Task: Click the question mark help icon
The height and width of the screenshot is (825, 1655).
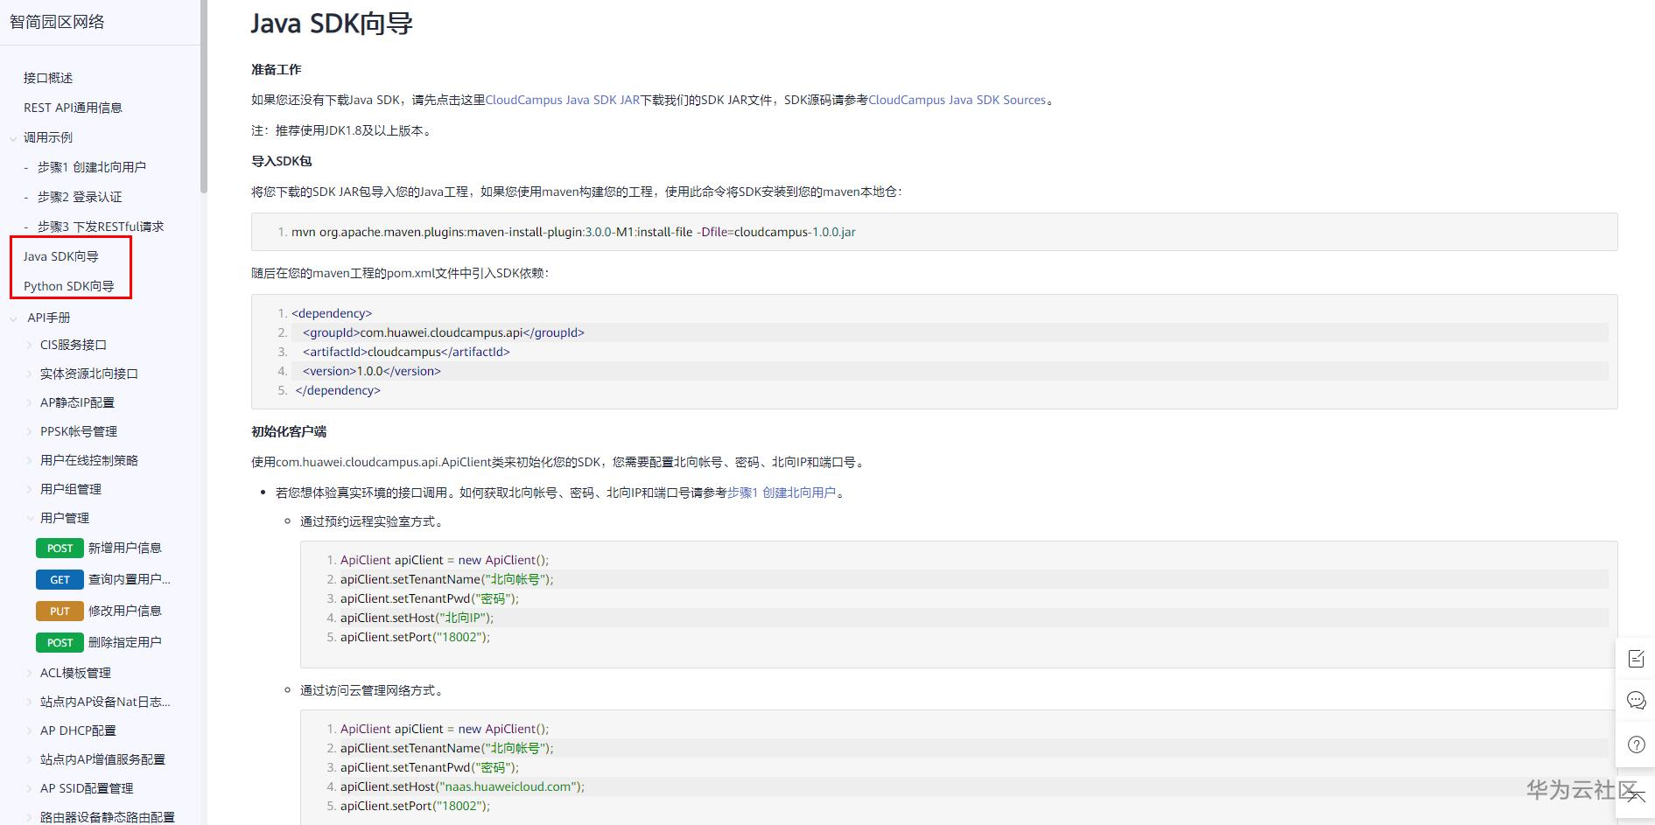Action: (x=1636, y=745)
